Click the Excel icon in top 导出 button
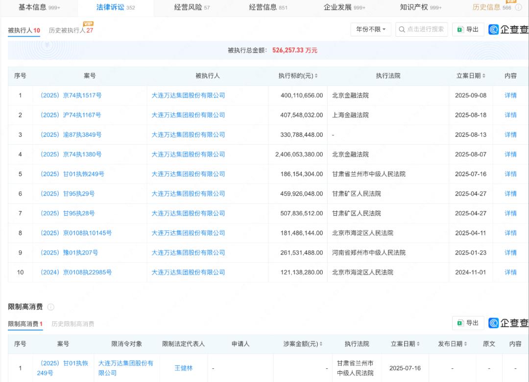This screenshot has width=529, height=382. click(460, 30)
